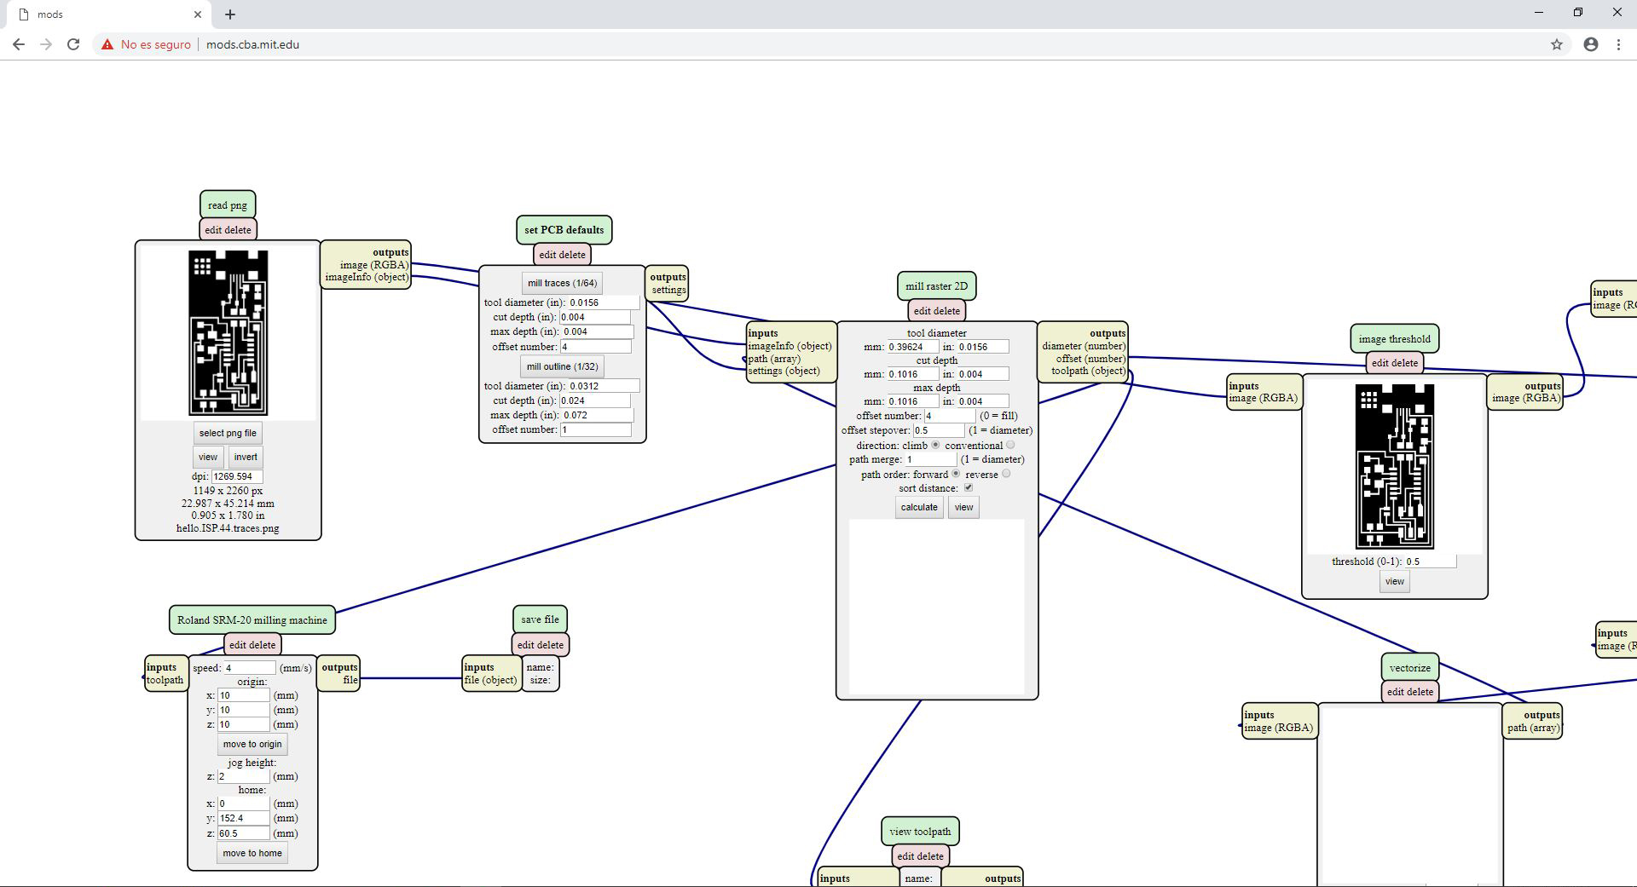Open a new browser tab
This screenshot has width=1637, height=887.
point(230,14)
